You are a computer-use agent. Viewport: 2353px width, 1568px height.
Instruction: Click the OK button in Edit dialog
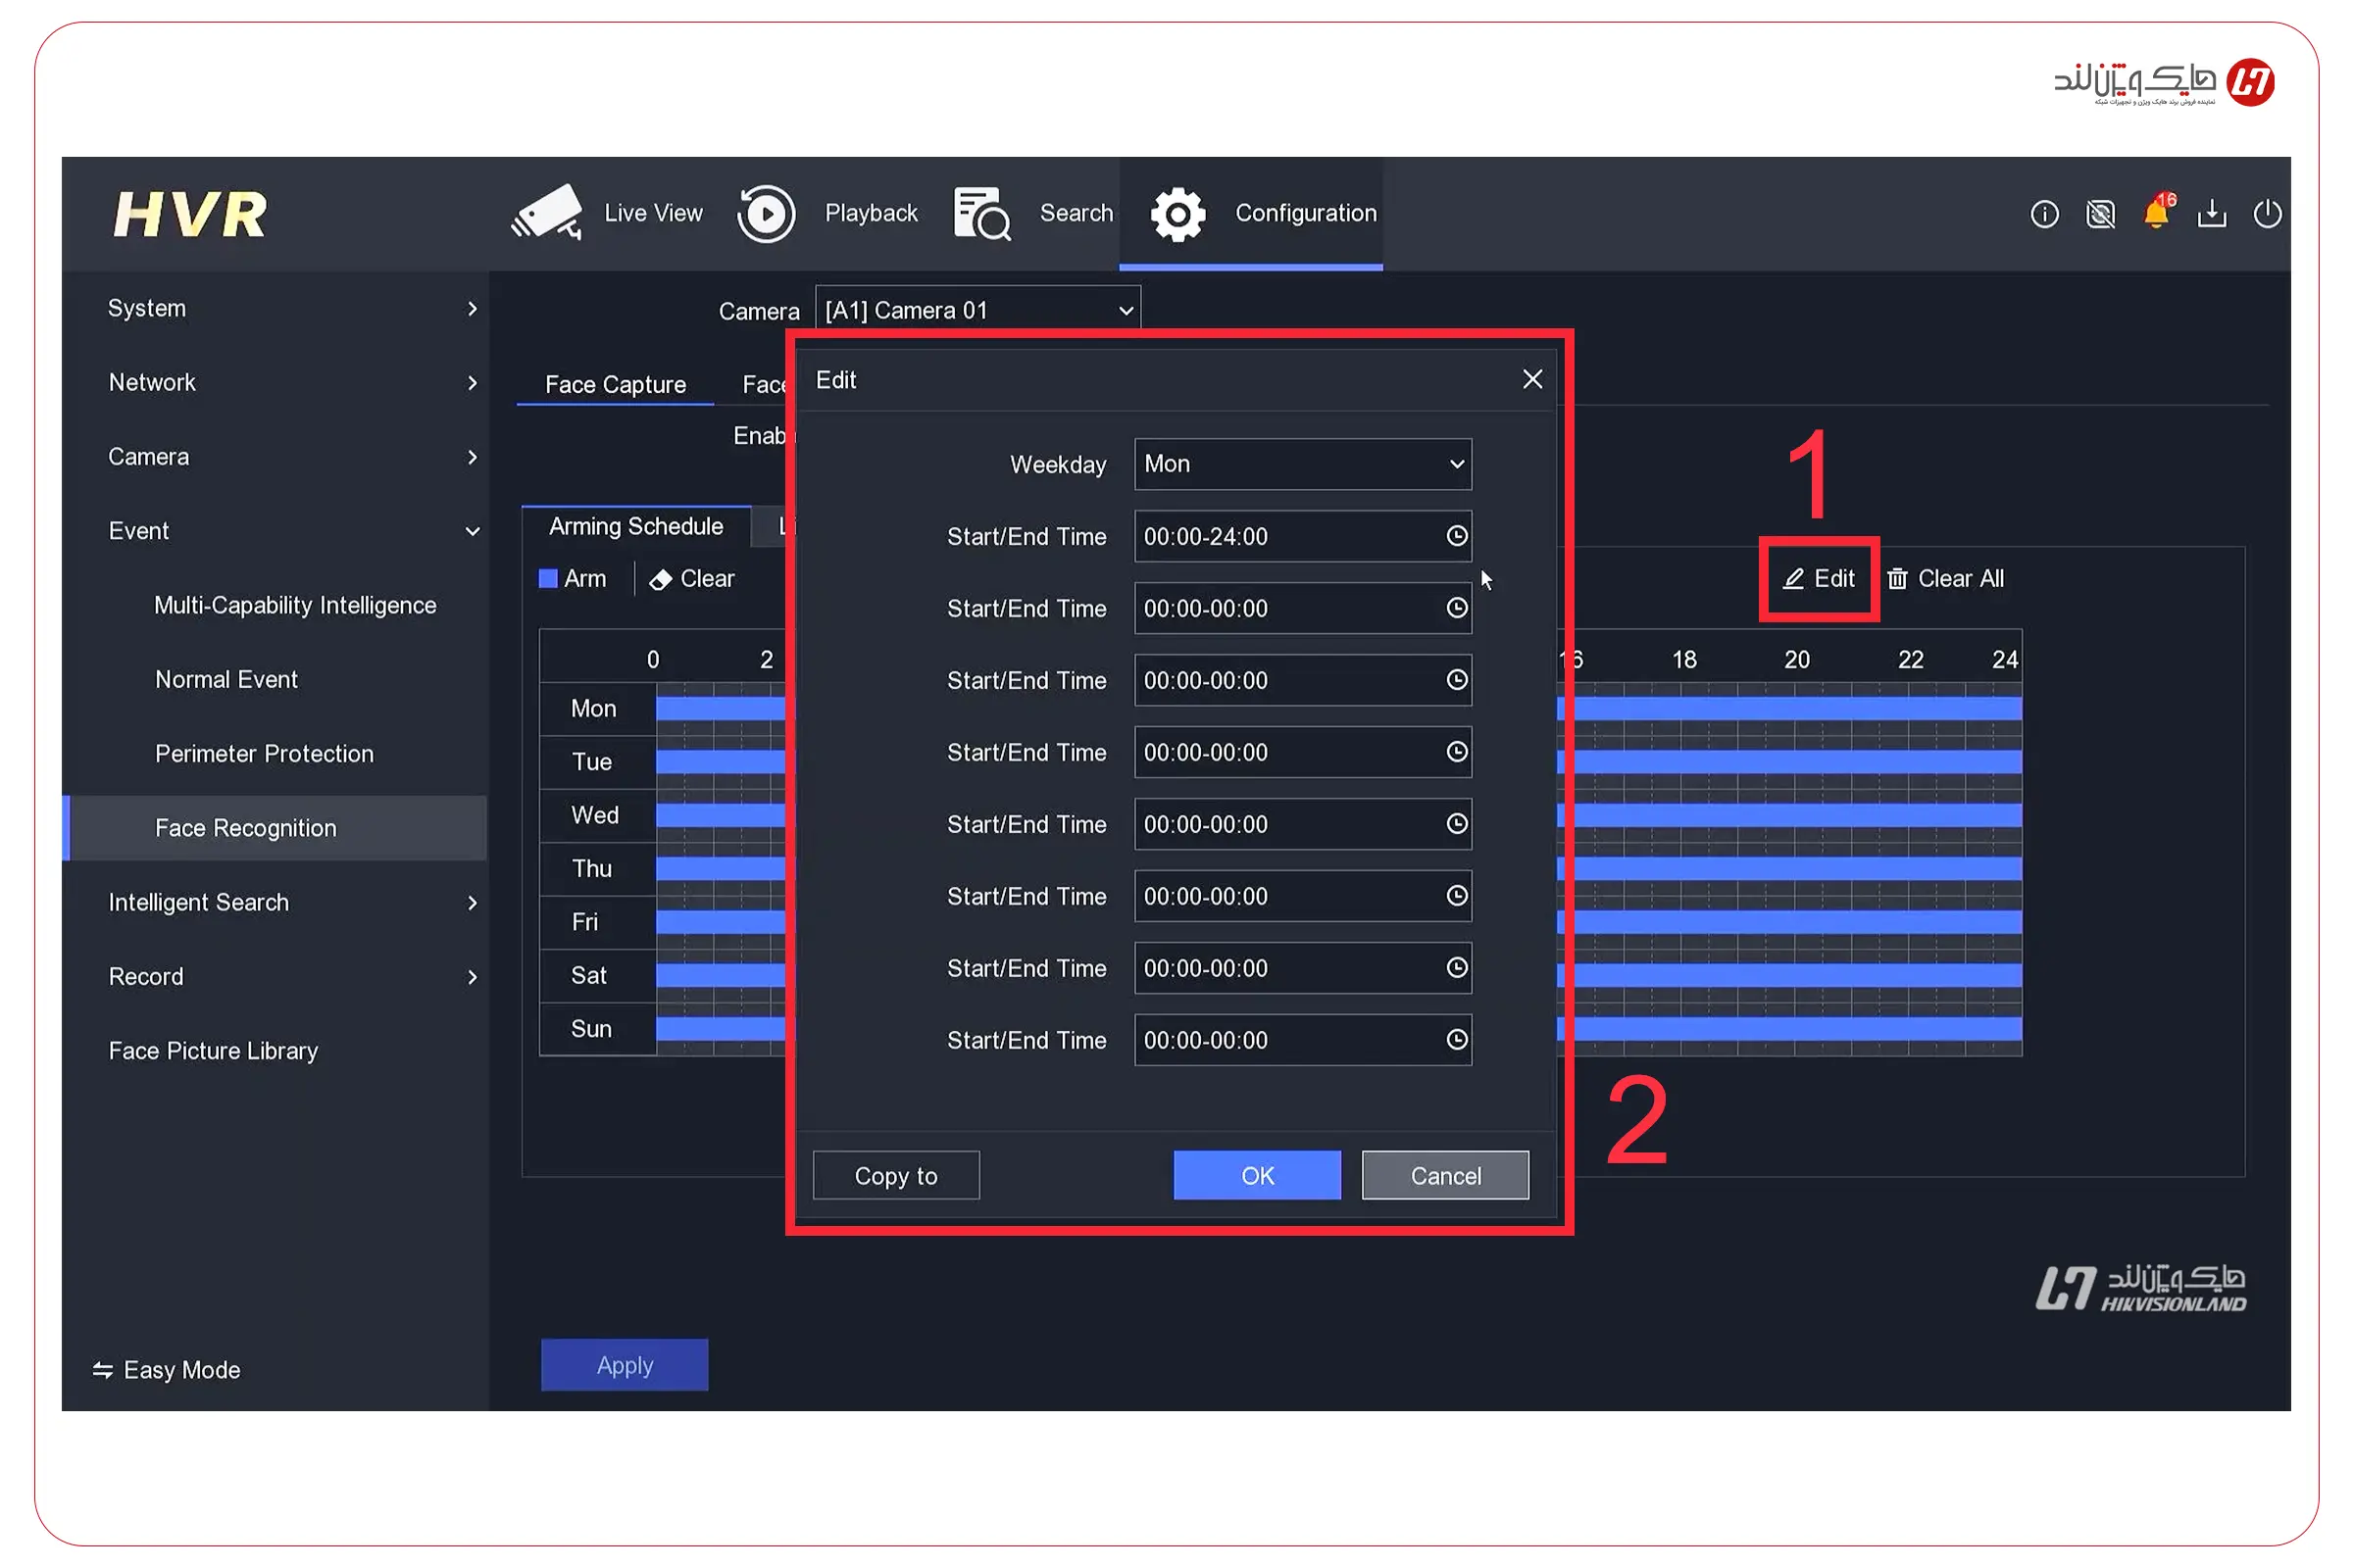[1257, 1175]
